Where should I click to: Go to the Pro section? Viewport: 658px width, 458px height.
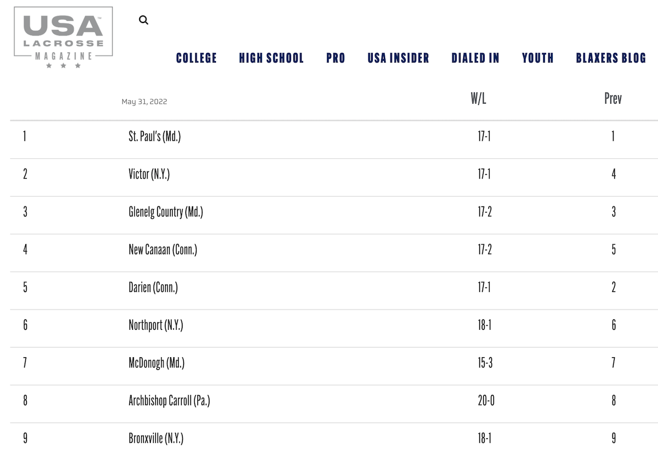336,58
